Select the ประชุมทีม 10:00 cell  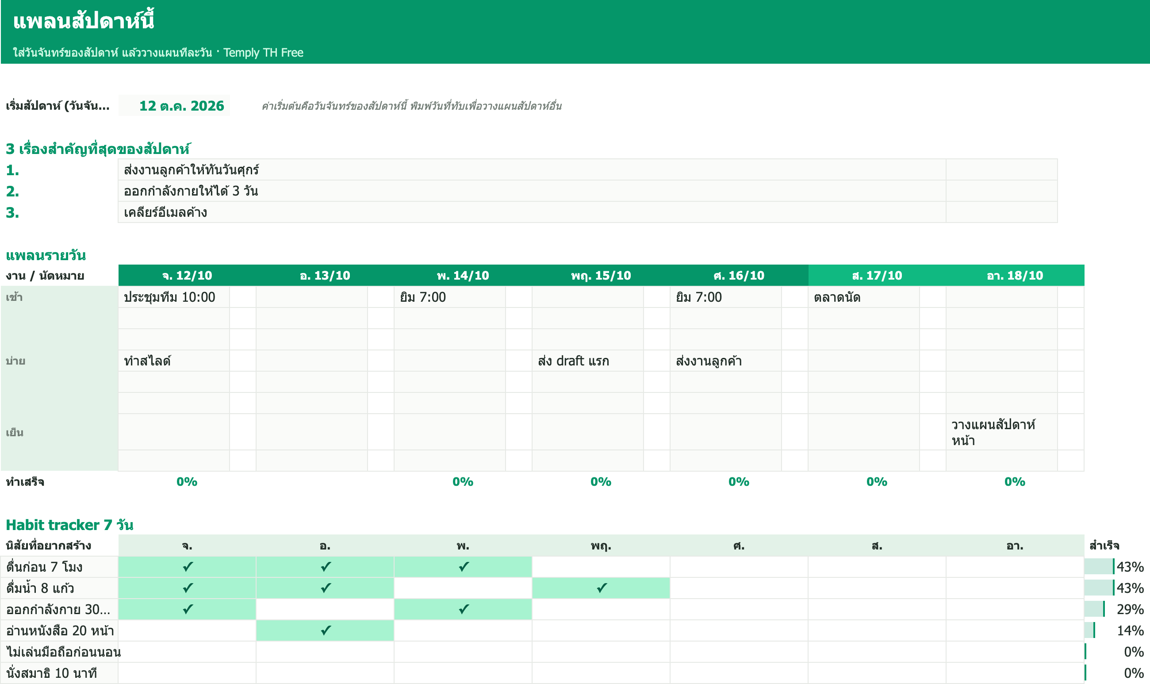pyautogui.click(x=174, y=297)
